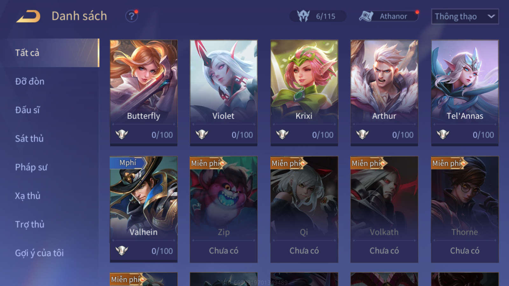
Task: Open the Arthur hero card
Action: tap(384, 93)
